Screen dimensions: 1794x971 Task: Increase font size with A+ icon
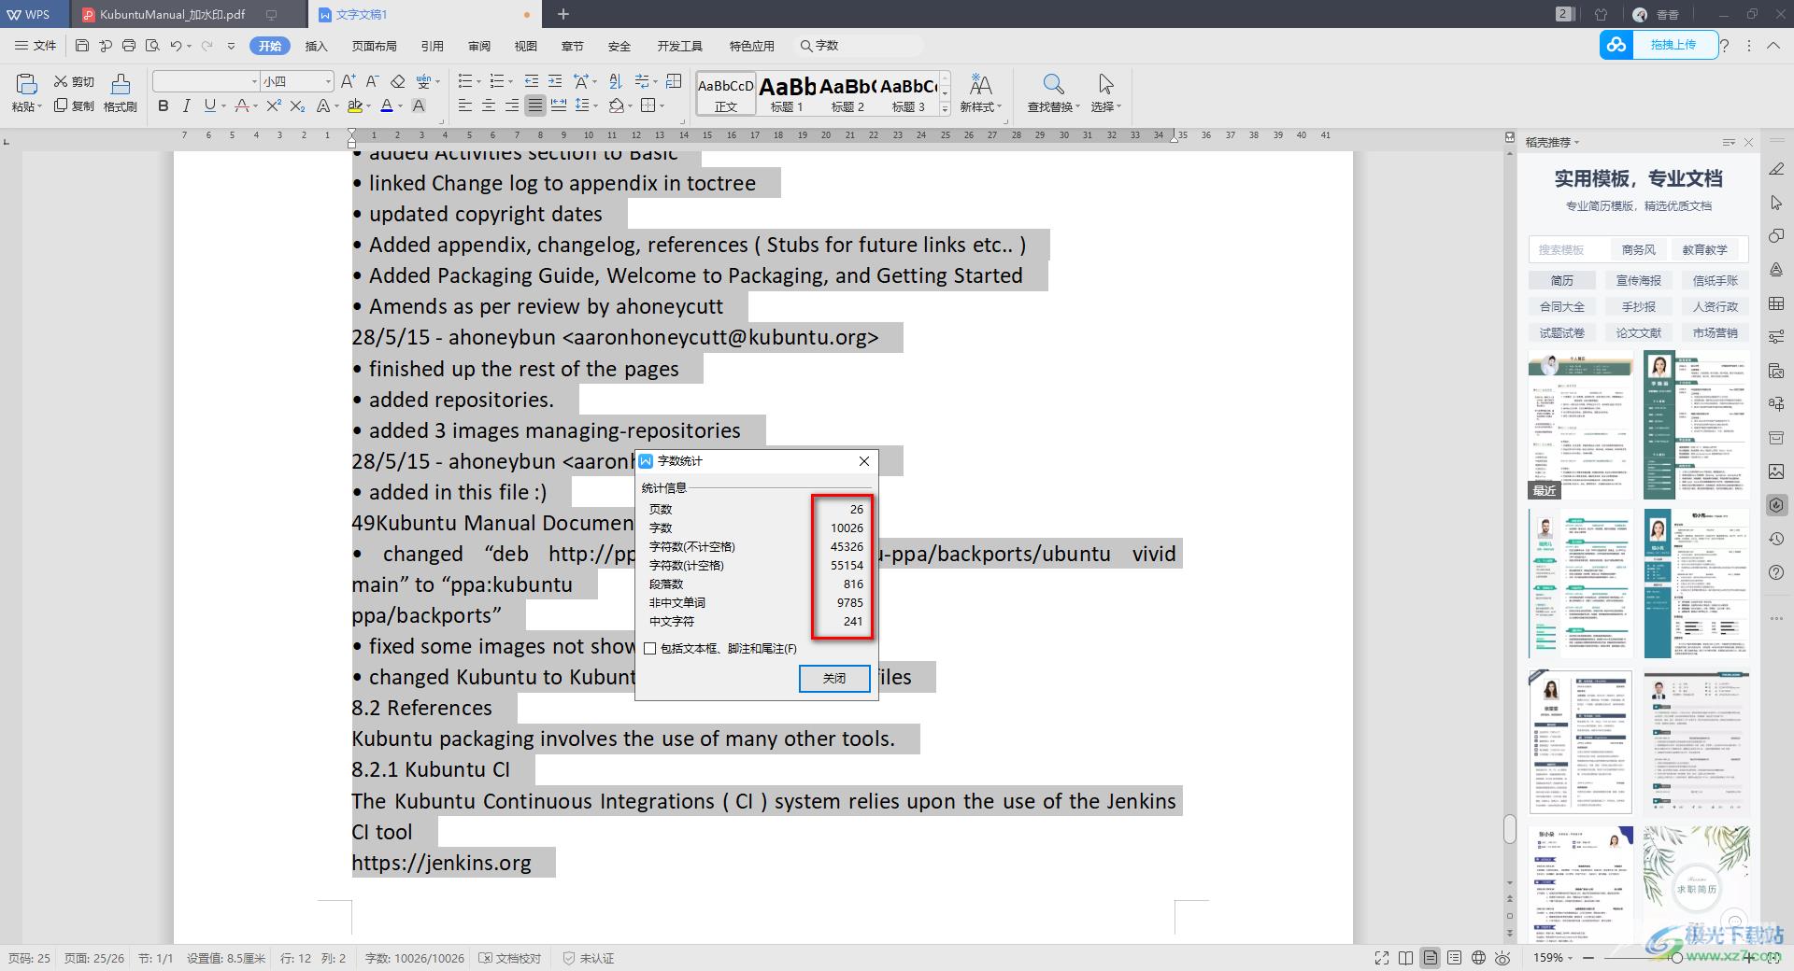pos(348,81)
